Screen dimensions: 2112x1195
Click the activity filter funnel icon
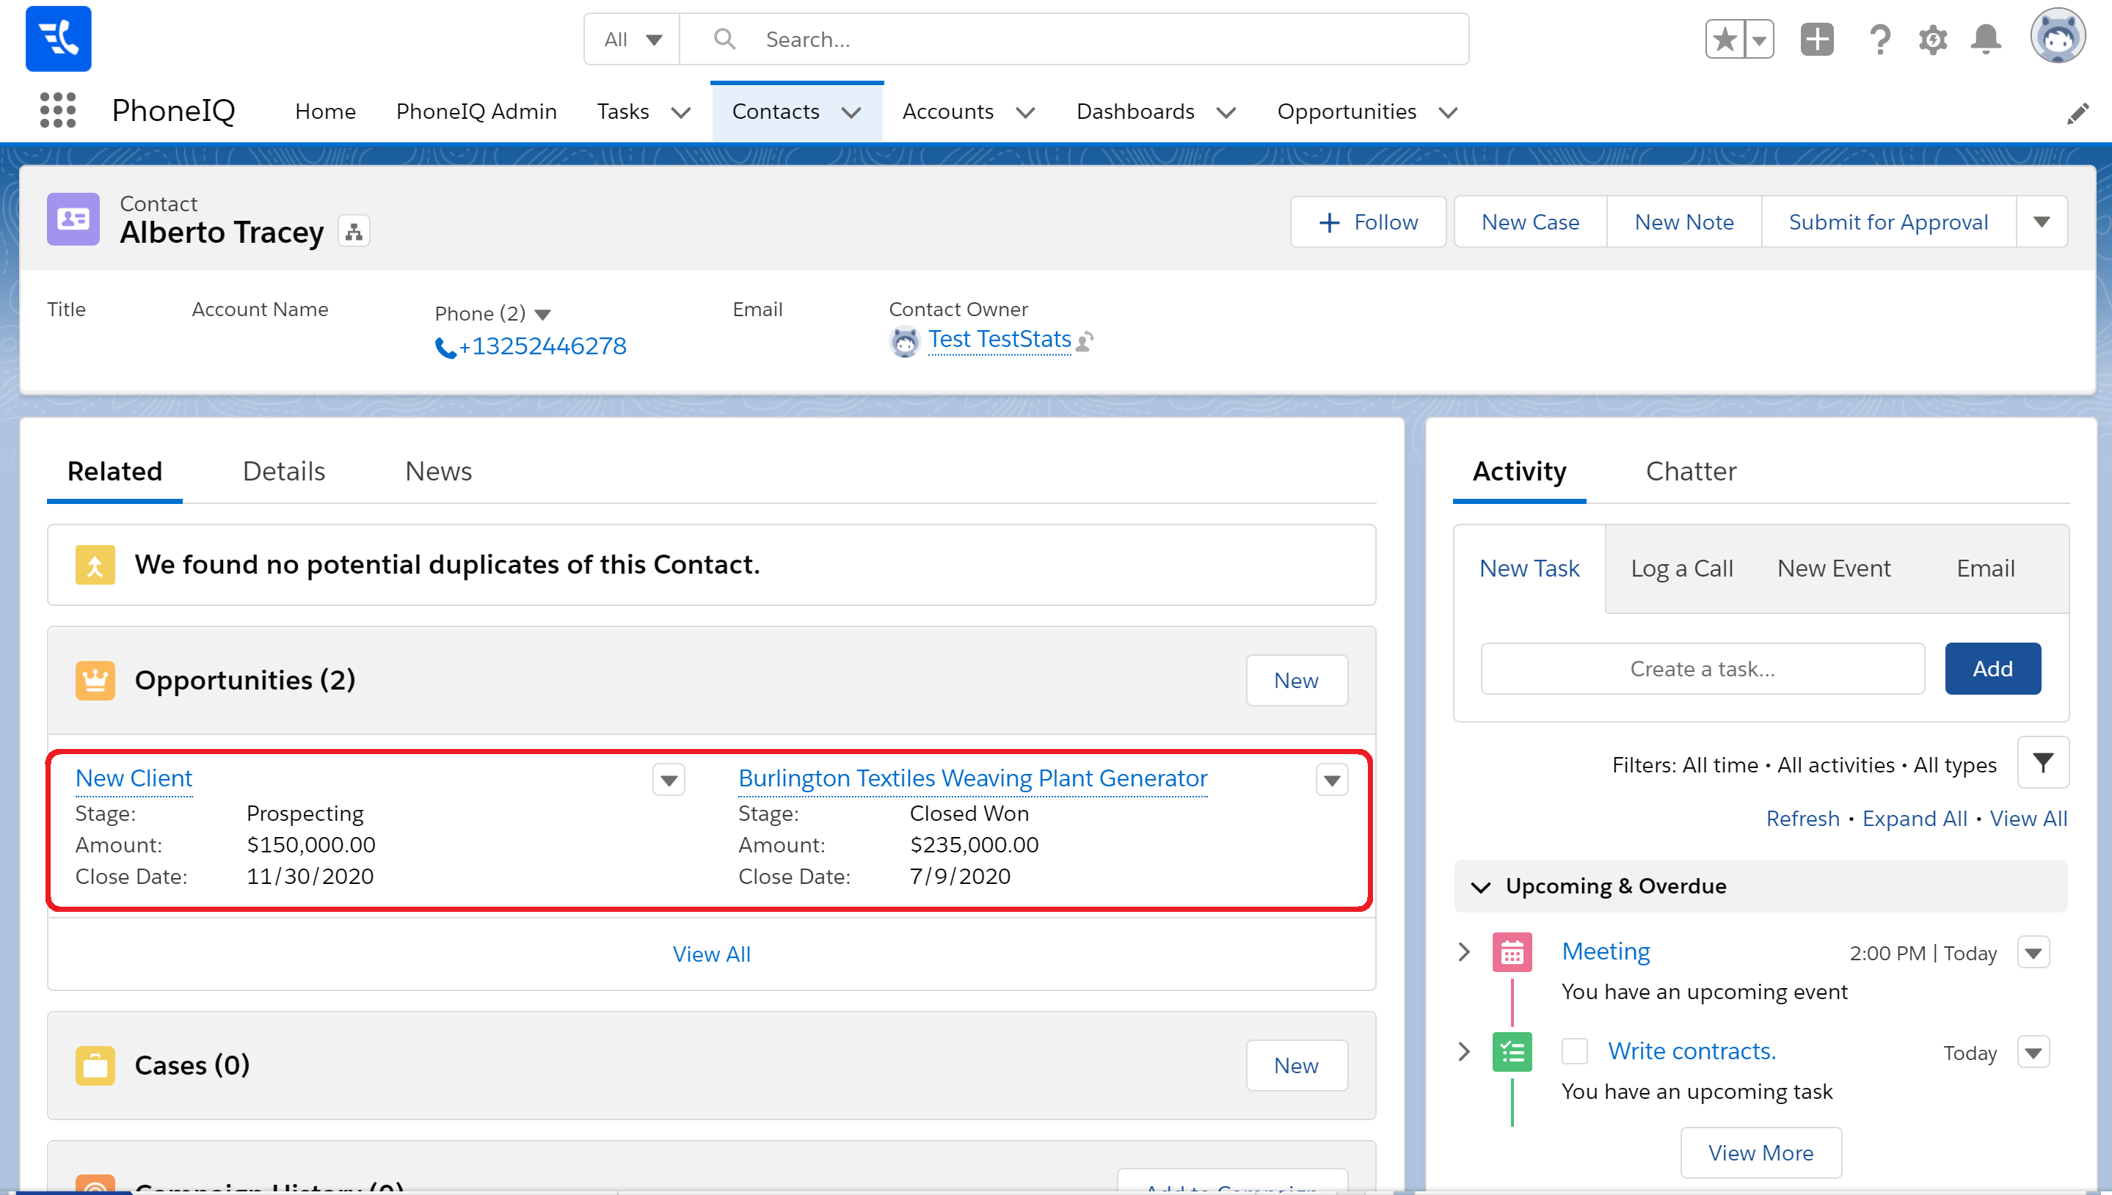[2042, 764]
